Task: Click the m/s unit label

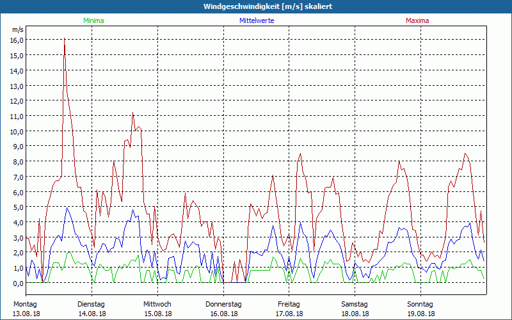Action: [x=18, y=29]
